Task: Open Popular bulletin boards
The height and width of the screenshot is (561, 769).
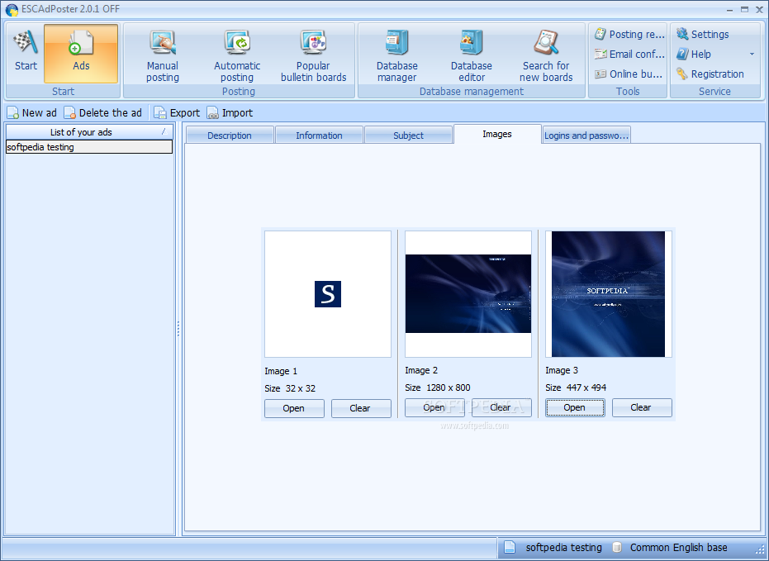Action: point(313,55)
